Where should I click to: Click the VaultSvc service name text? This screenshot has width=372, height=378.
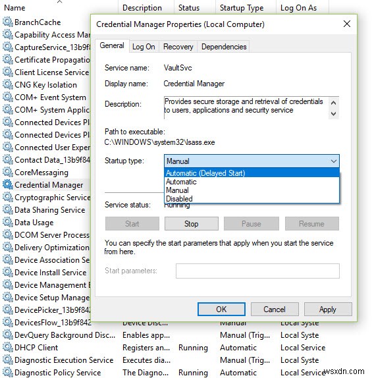(x=178, y=68)
